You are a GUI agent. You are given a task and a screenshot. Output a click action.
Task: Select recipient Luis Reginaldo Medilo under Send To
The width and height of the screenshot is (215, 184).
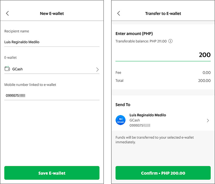pos(163,120)
